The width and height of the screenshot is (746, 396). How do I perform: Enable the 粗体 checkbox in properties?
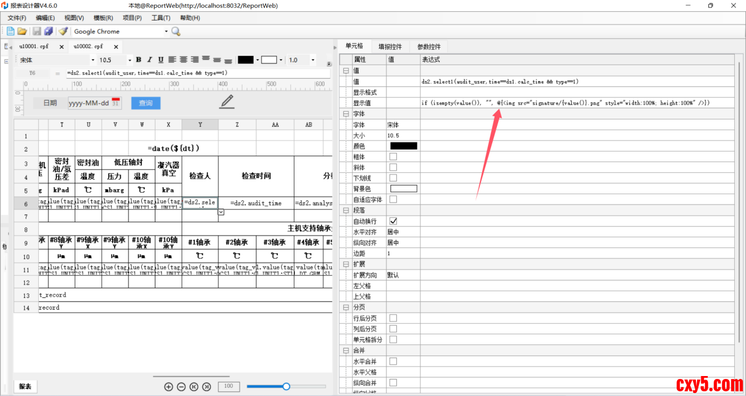coord(393,157)
